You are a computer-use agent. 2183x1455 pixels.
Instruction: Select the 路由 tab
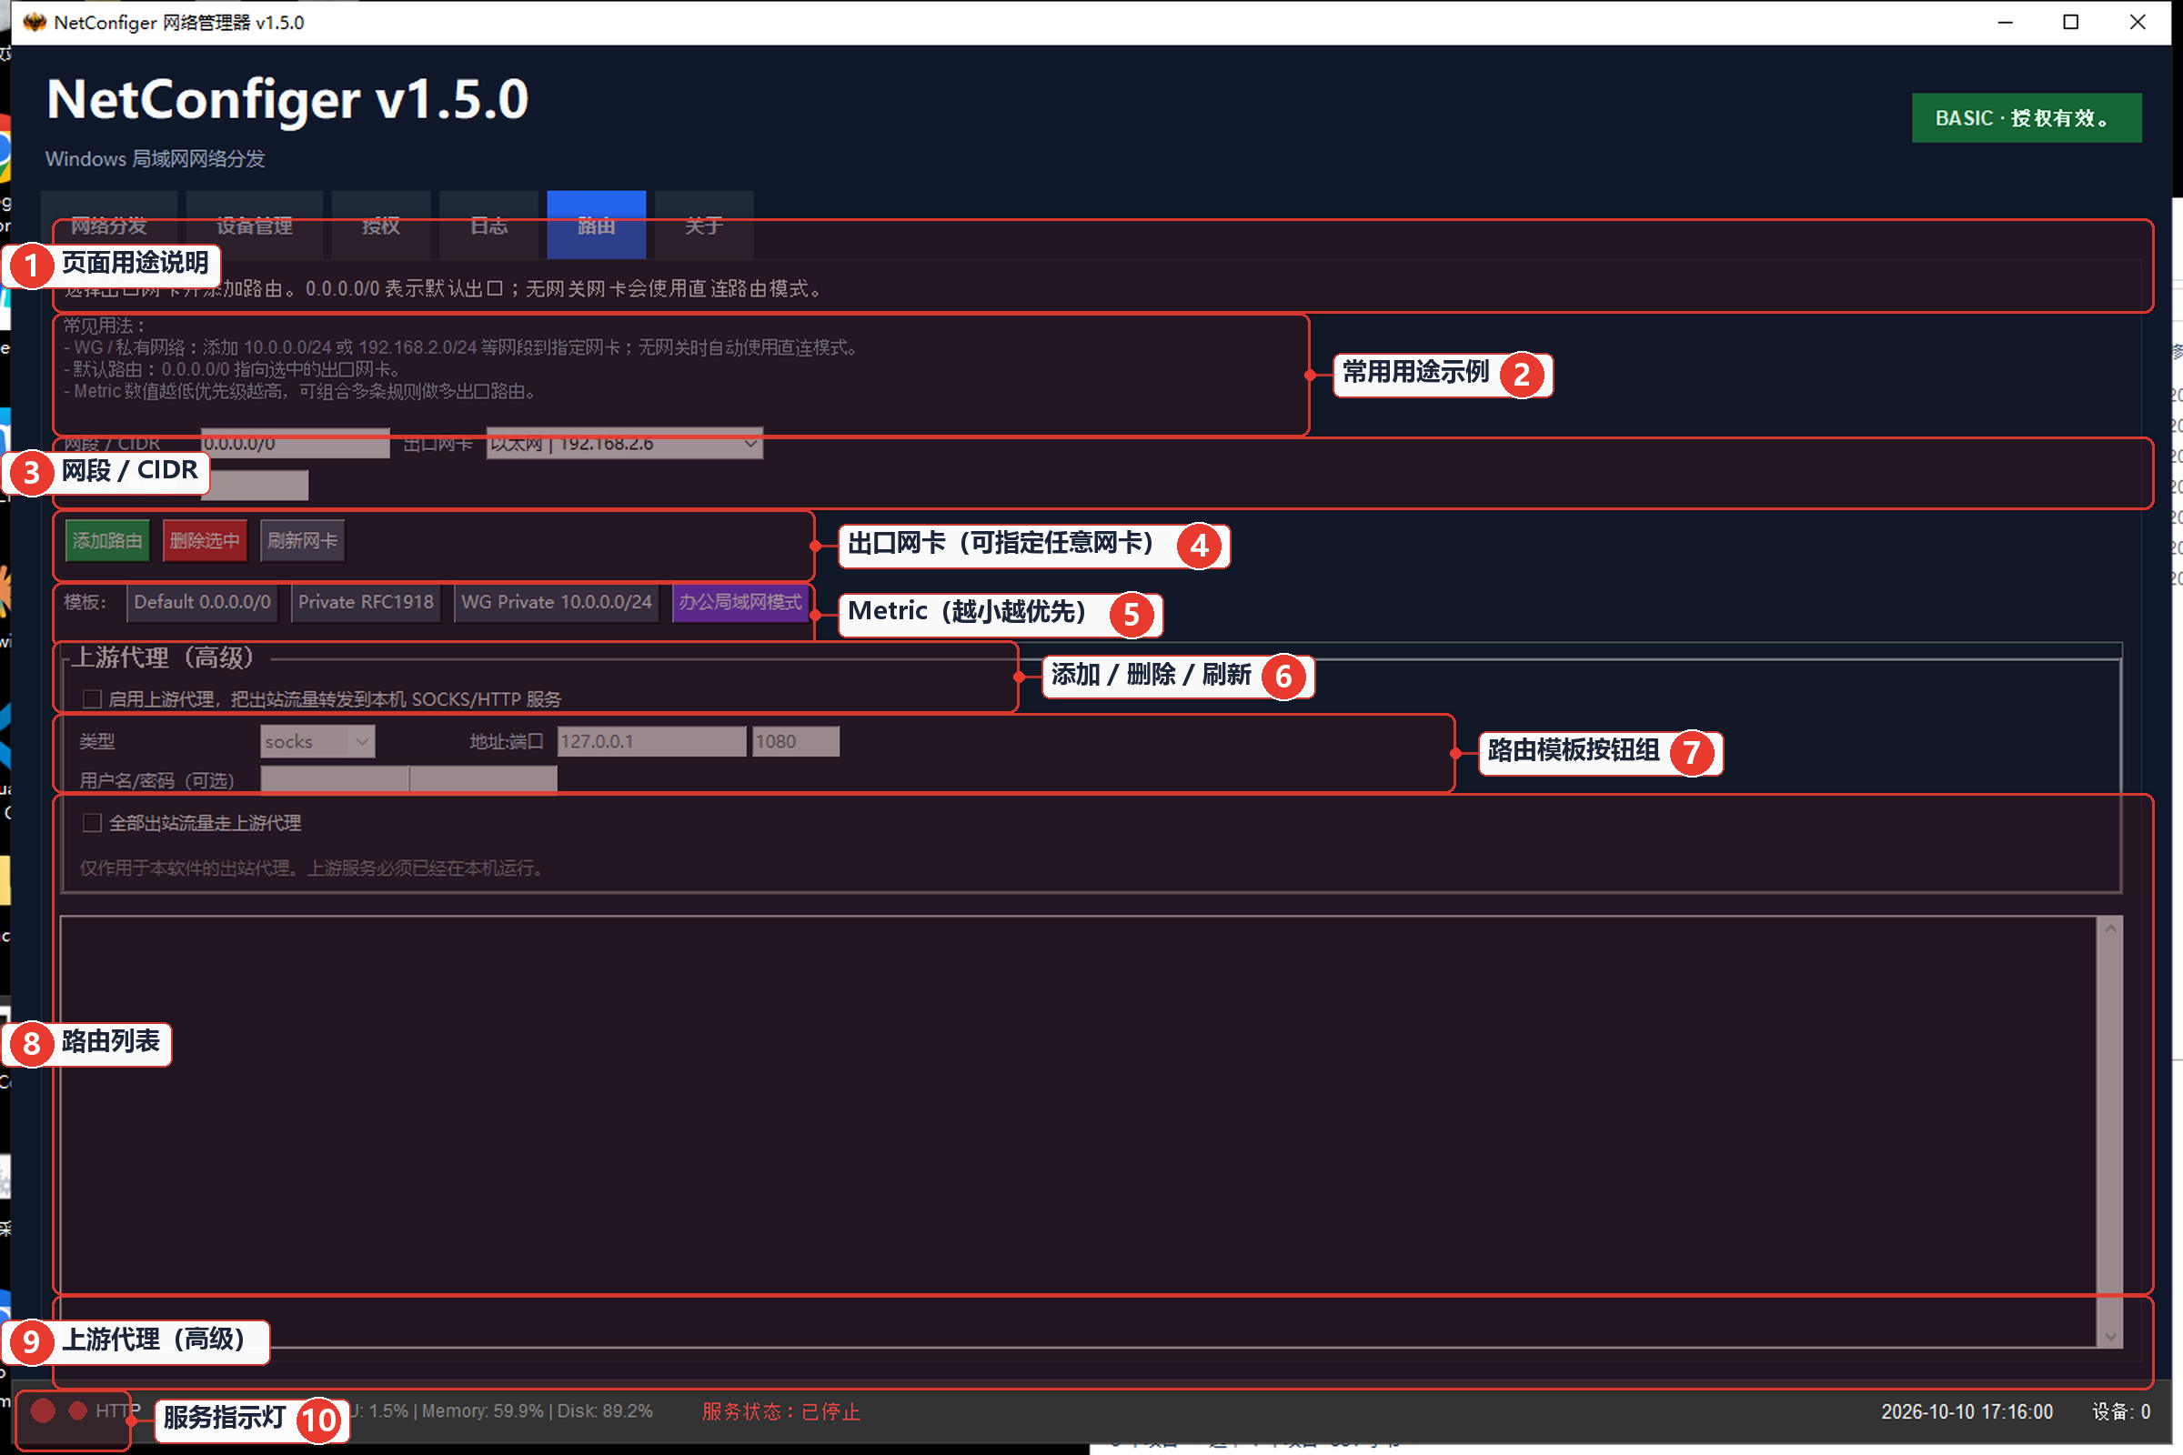pos(597,225)
